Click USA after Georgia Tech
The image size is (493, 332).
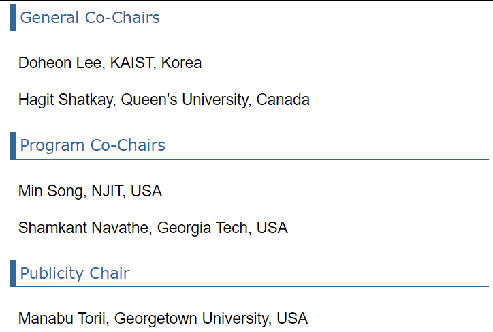pos(272,228)
